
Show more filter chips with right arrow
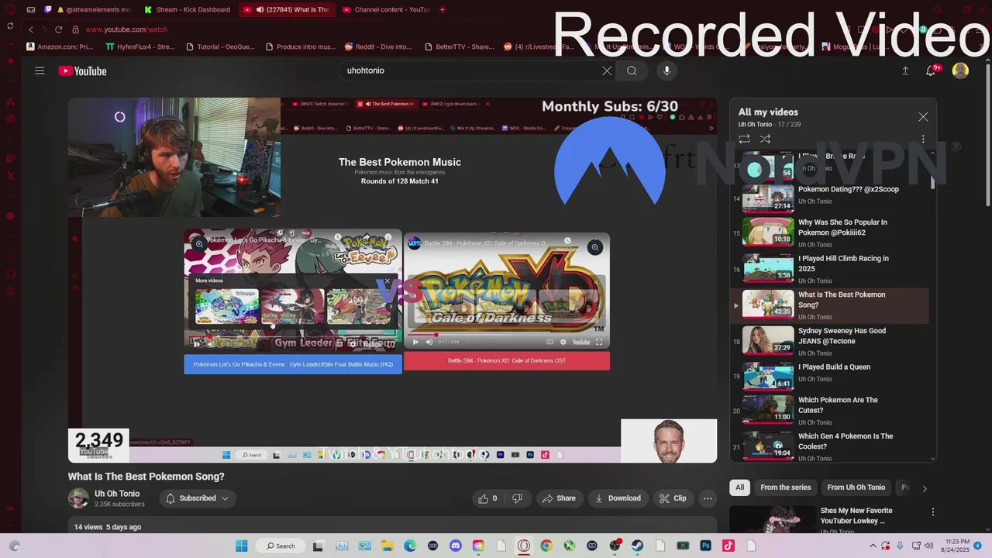[924, 488]
